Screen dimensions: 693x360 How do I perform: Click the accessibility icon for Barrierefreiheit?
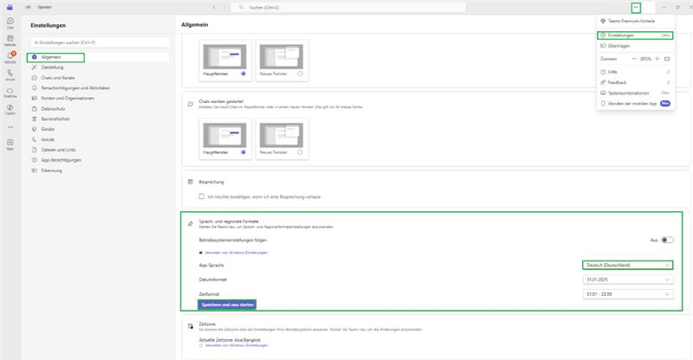[x=35, y=119]
